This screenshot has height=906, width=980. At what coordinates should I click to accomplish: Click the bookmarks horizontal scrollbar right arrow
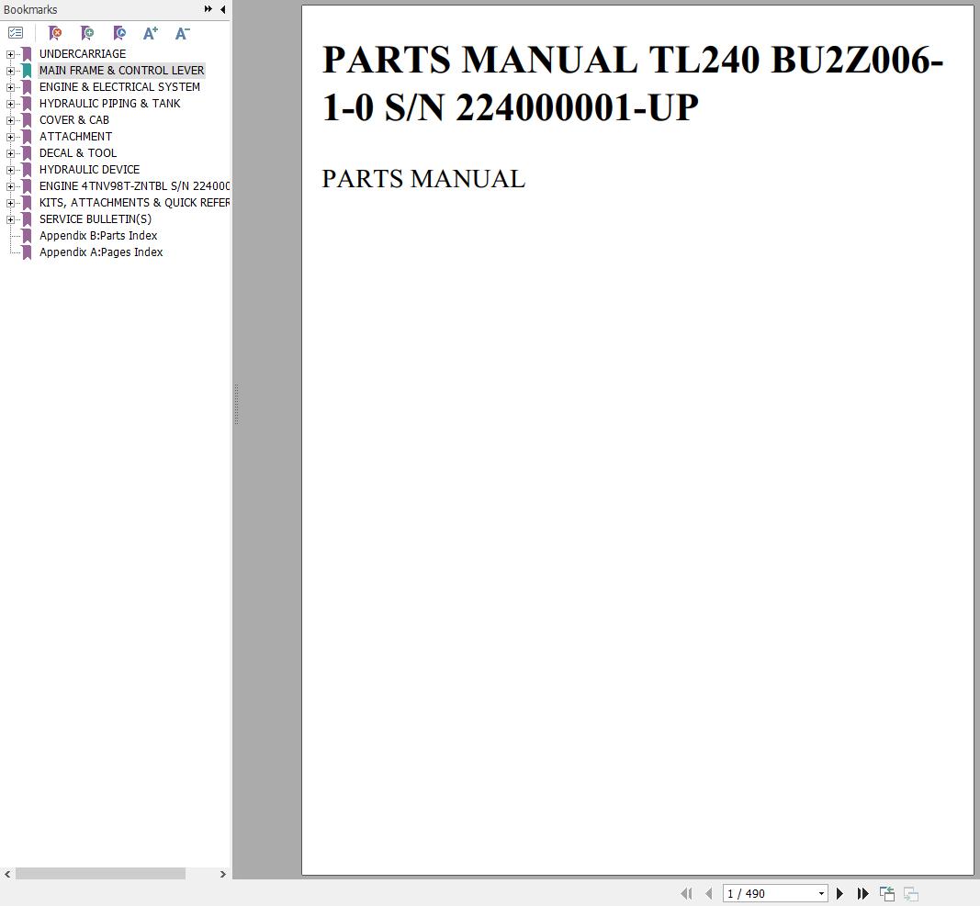point(223,874)
